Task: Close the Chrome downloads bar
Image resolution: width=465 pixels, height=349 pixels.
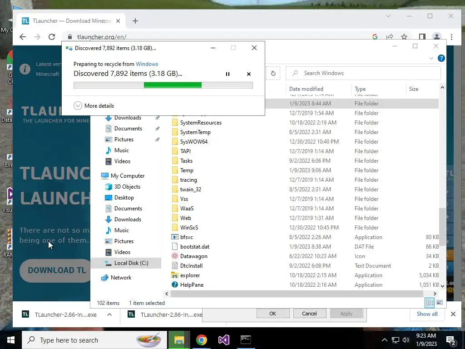Action: click(453, 314)
